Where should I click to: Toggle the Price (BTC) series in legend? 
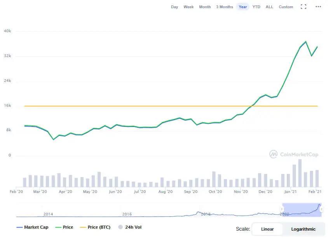coord(95,227)
